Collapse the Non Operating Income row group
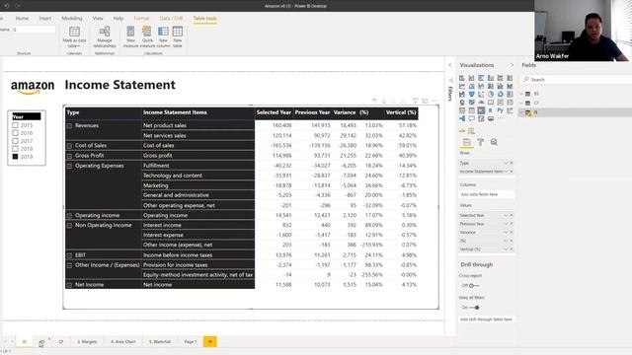 point(69,226)
